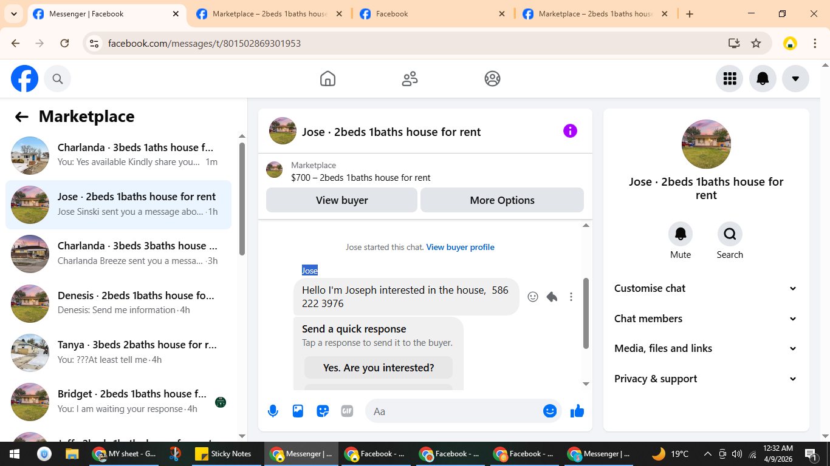Go to the Home feed icon
This screenshot has height=466, width=830.
click(x=328, y=78)
